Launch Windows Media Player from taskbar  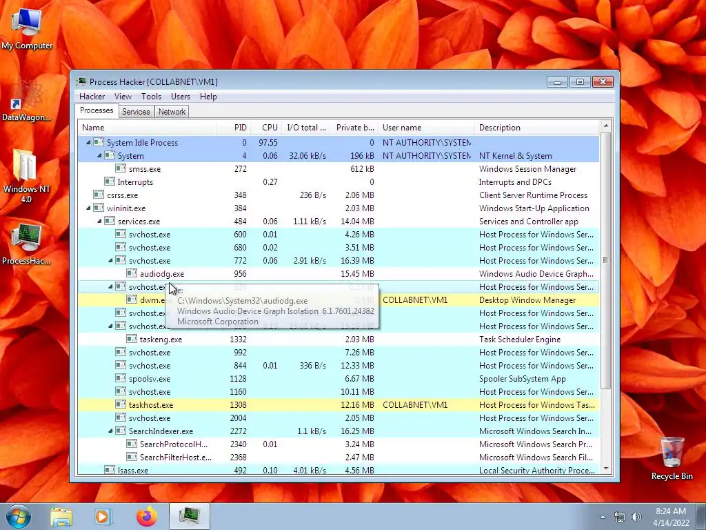103,516
